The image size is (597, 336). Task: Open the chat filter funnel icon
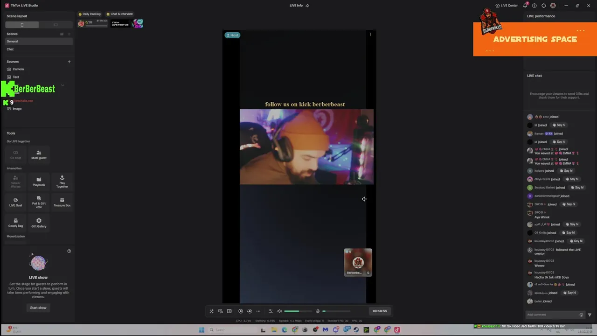coord(590,315)
